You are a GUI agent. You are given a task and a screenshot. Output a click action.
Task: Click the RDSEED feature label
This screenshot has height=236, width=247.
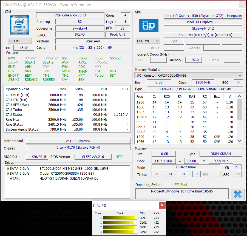click(49, 80)
